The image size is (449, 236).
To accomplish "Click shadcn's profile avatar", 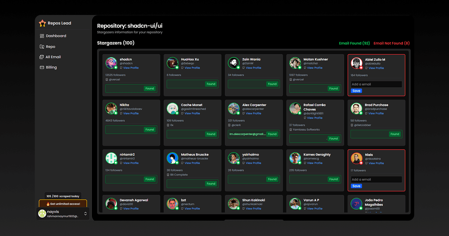I will 111,63.
